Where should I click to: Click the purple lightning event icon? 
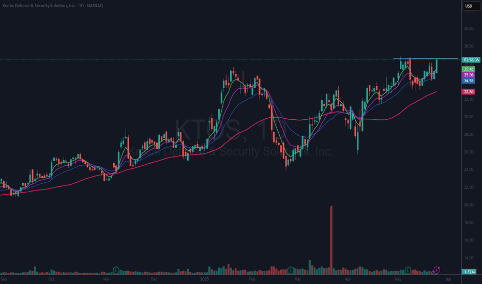(436, 270)
